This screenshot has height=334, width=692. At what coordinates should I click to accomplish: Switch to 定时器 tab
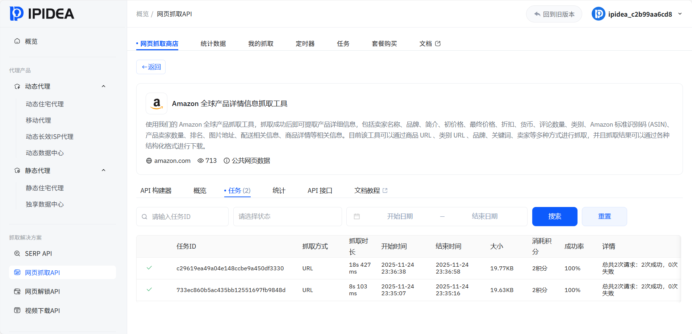[305, 44]
